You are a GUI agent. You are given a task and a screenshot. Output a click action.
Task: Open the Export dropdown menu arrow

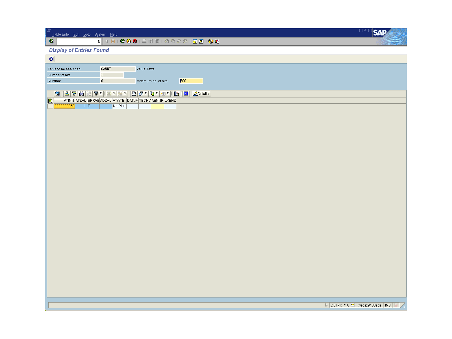[157, 94]
